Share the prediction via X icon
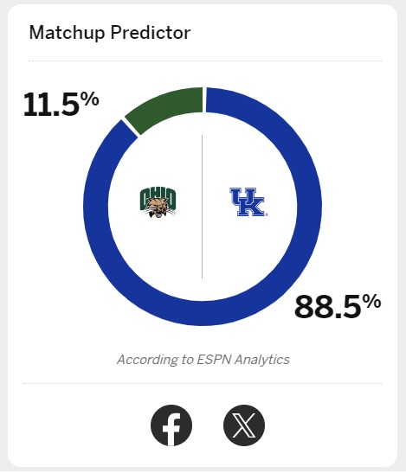The image size is (406, 473). [x=244, y=425]
